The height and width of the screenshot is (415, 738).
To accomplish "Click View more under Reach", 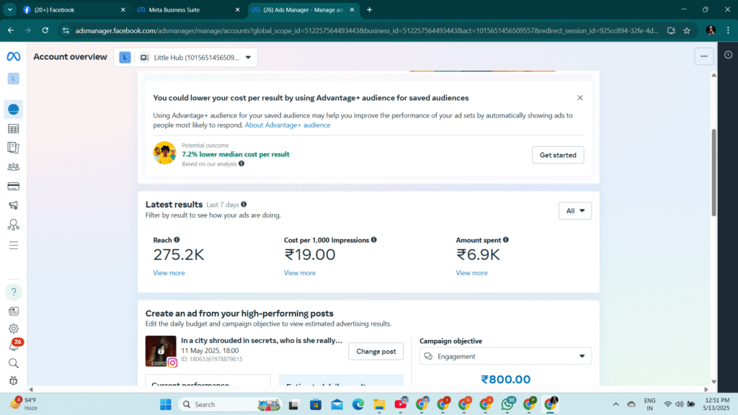I will [169, 273].
